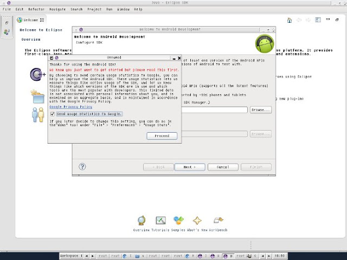Viewport: 347px width, 260px height.
Task: Open the Google Privacy Policy link
Action: (x=70, y=107)
